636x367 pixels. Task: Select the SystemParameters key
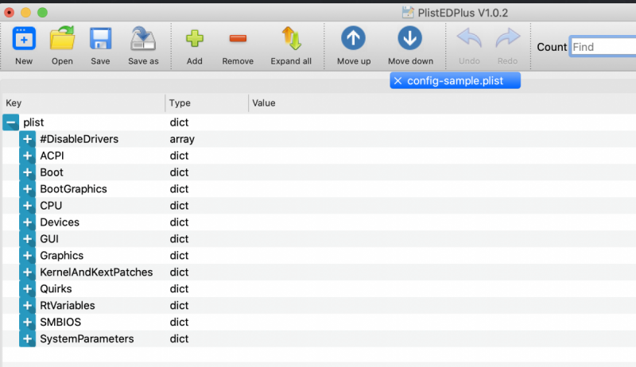pos(87,338)
